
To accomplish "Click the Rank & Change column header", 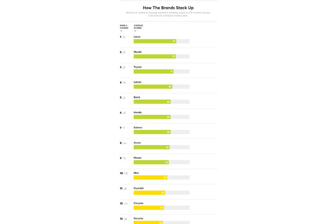I will point(124,27).
